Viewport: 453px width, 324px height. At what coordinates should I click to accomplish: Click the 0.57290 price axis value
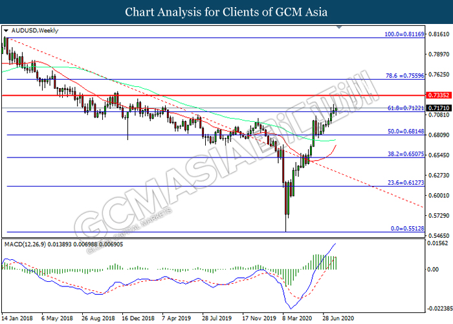click(x=439, y=216)
